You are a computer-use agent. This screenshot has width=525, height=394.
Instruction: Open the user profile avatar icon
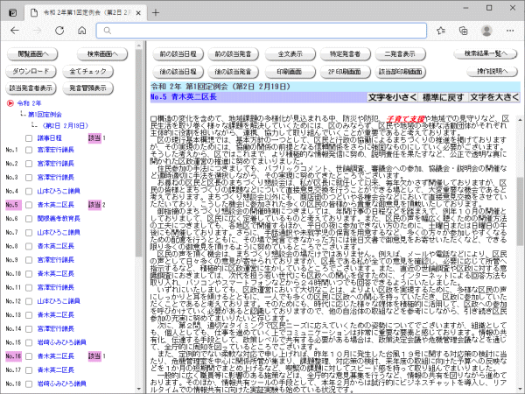[486, 31]
